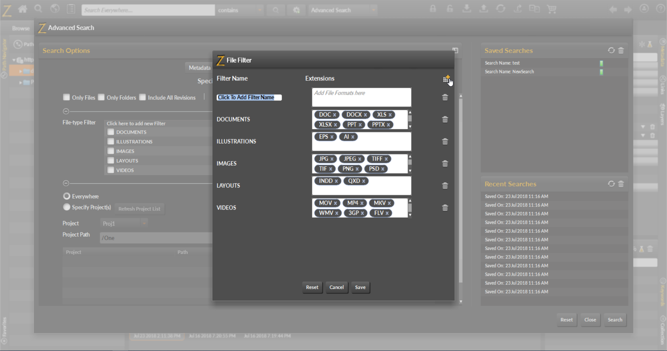Clear Recent Searches with trash icon
This screenshot has width=667, height=351.
pos(621,184)
